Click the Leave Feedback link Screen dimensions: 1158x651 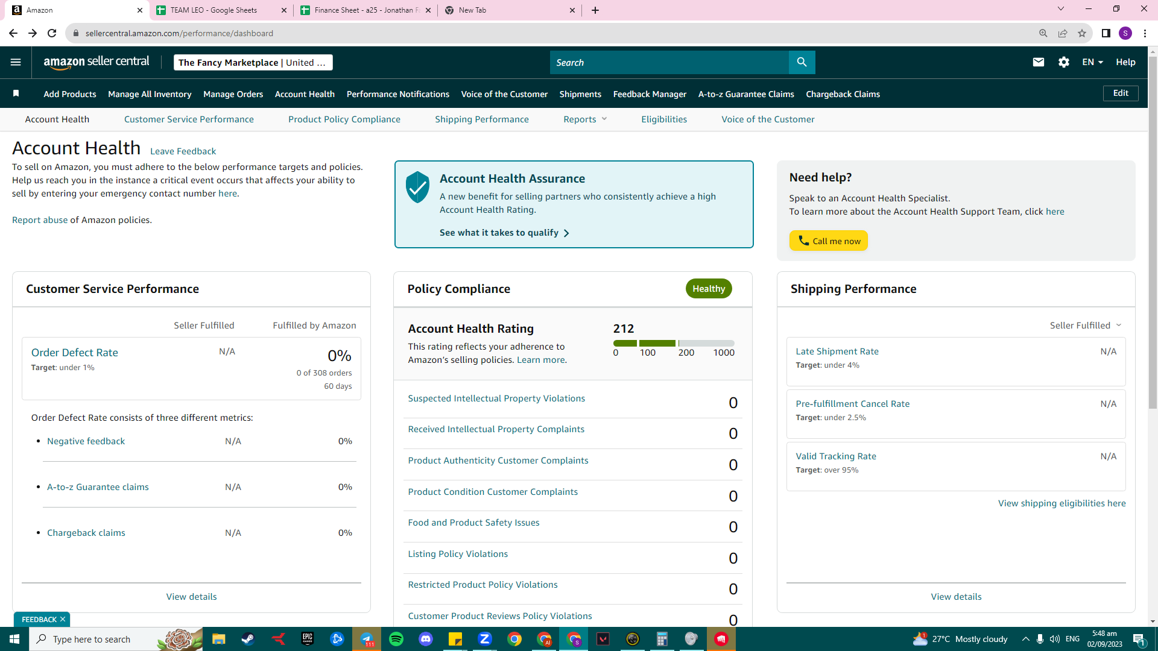click(183, 151)
